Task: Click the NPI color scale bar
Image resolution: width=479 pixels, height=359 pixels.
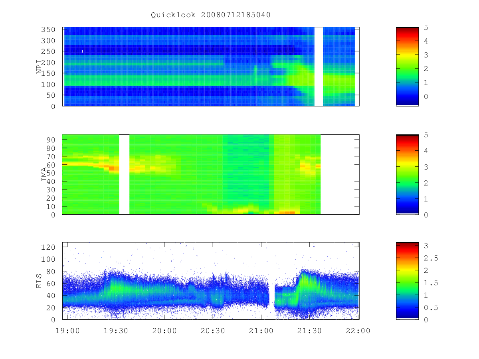Action: tap(407, 67)
